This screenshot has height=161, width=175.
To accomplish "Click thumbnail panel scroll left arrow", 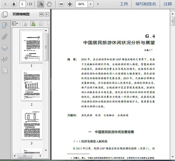I will coord(15,156).
